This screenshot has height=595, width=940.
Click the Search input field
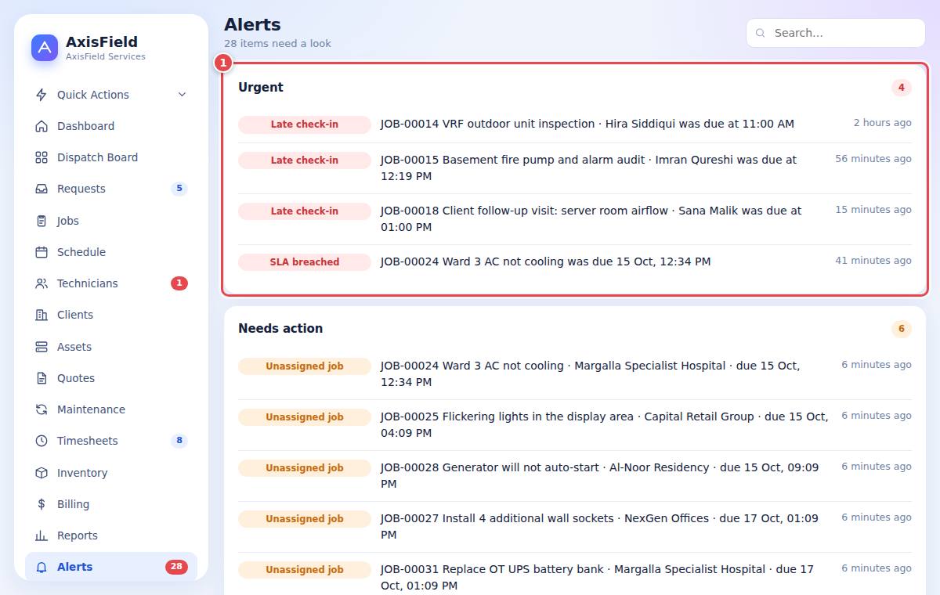click(x=836, y=33)
